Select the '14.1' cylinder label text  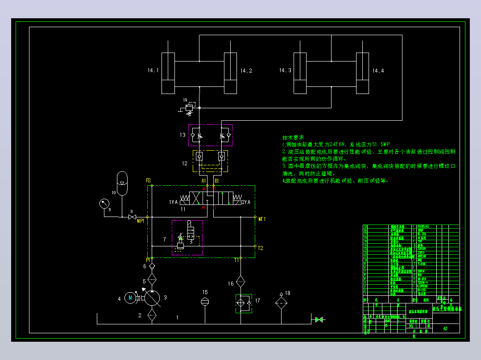click(153, 70)
